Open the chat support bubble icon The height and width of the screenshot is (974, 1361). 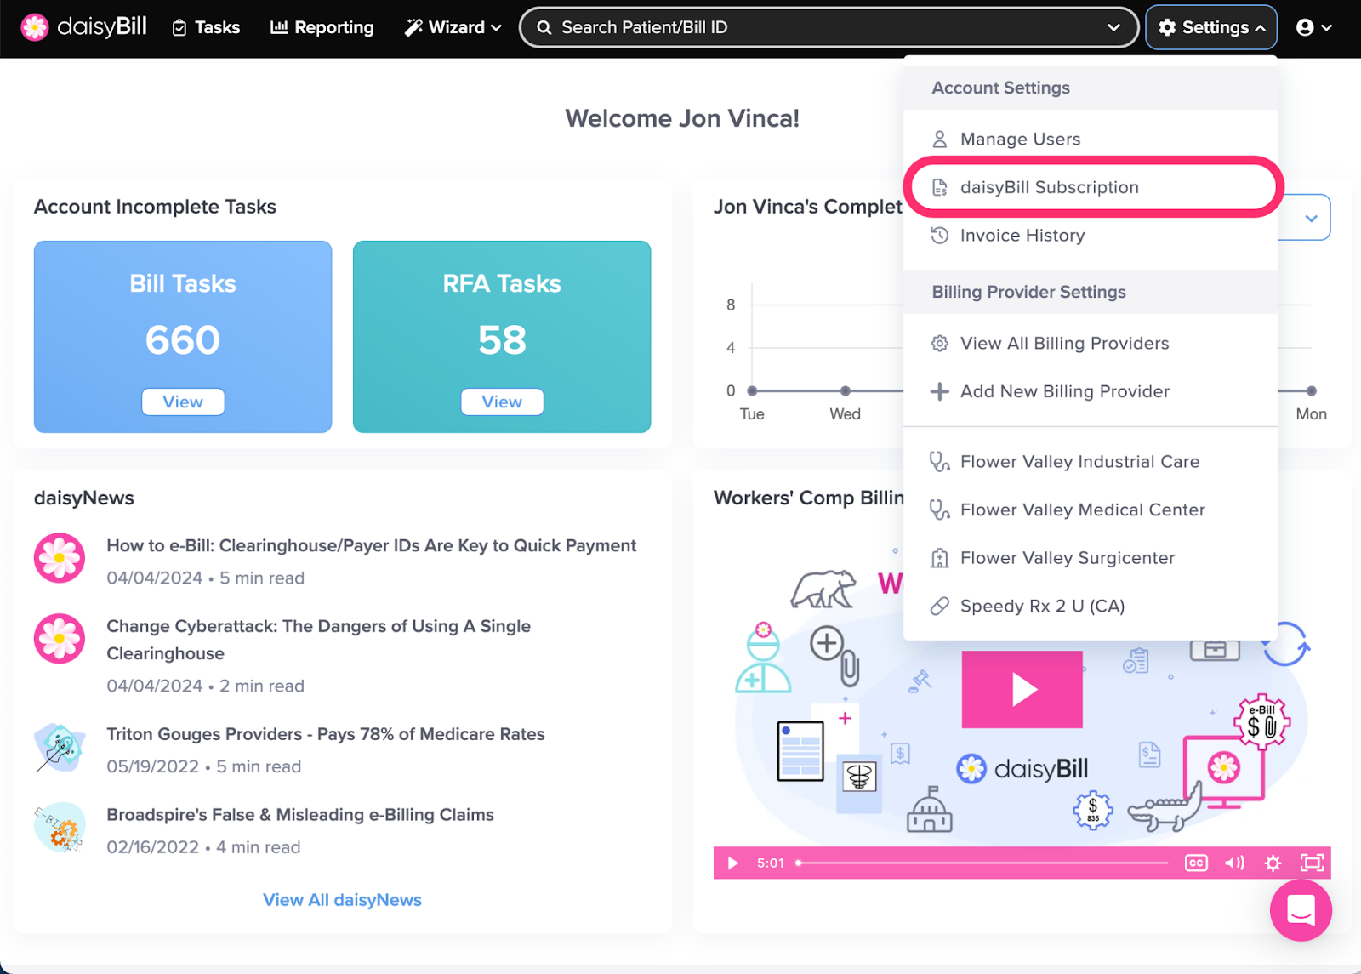(x=1300, y=910)
